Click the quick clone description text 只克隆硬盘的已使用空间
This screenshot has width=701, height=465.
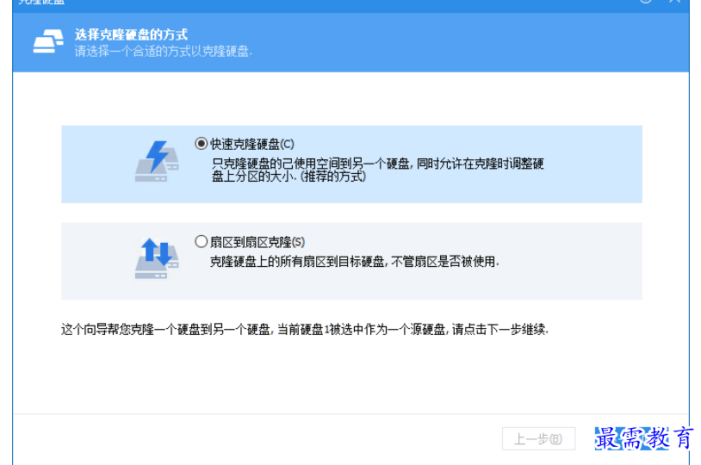click(377, 170)
